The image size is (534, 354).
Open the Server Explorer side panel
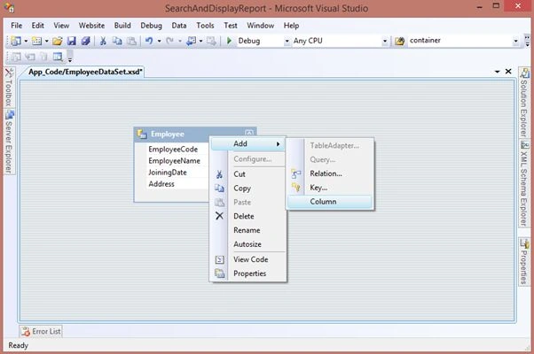[9, 142]
